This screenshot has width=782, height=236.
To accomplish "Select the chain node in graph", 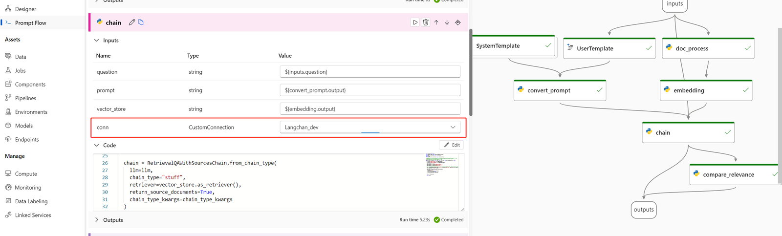I will pyautogui.click(x=688, y=132).
